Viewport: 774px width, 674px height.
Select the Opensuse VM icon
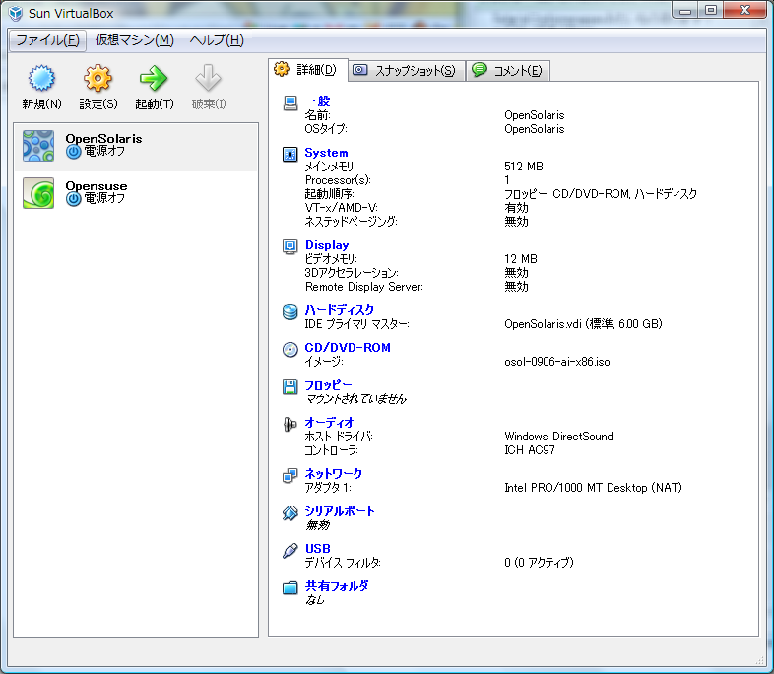[38, 193]
